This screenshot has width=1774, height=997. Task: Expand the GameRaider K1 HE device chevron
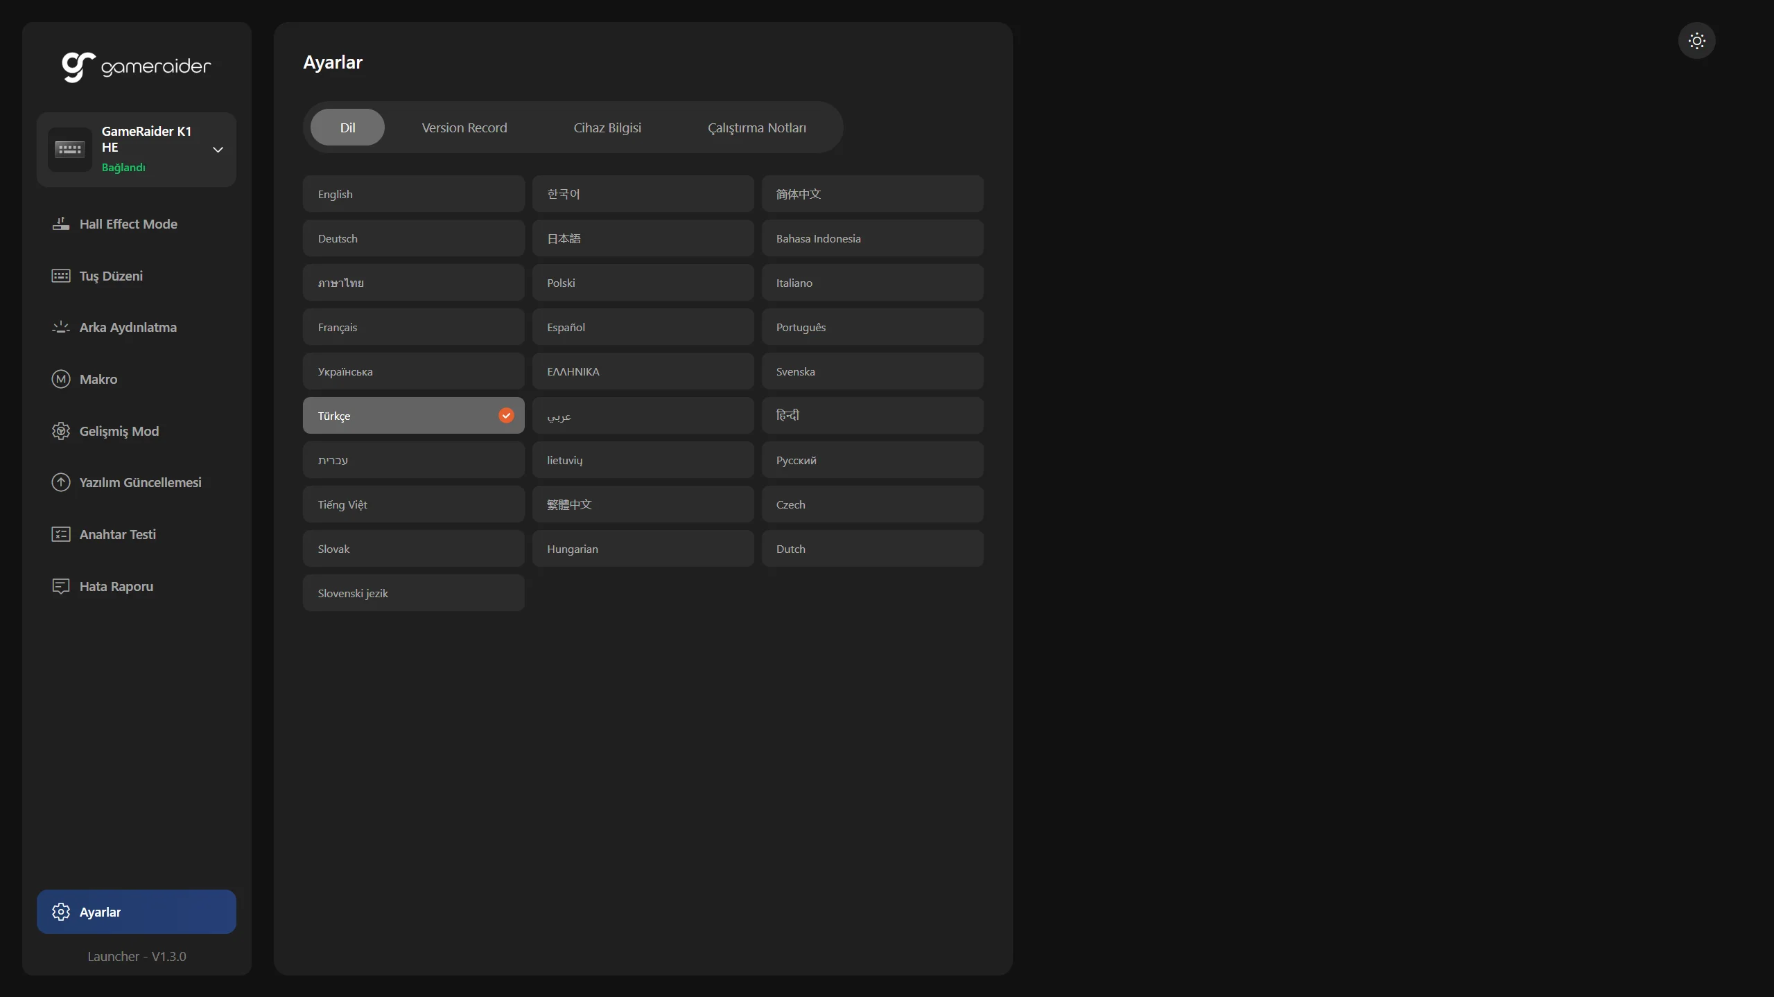pos(218,150)
